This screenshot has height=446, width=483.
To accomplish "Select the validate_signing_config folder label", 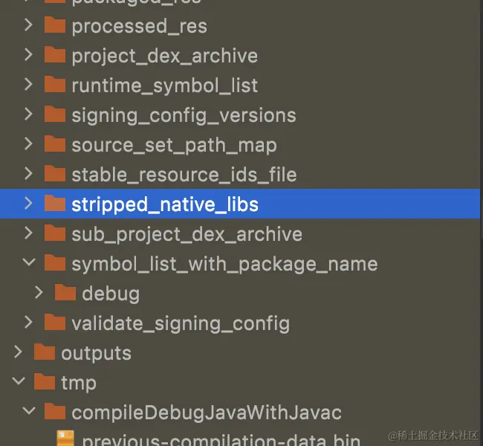I will click(x=180, y=323).
